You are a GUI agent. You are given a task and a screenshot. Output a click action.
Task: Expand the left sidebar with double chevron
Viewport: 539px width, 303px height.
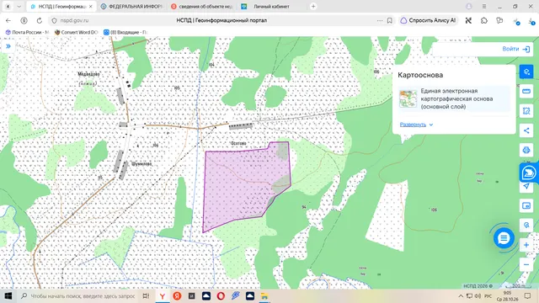point(8,46)
